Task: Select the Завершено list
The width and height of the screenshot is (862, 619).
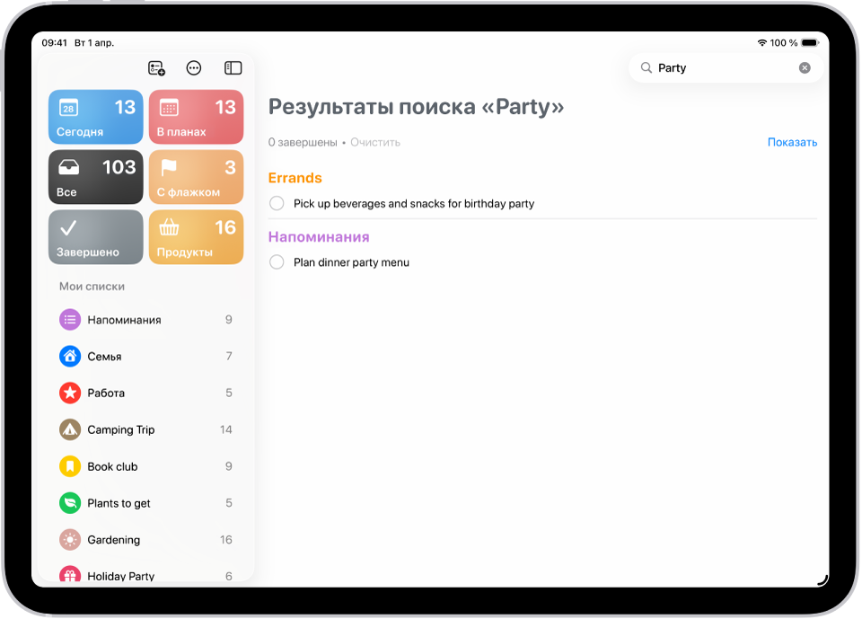Action: coord(95,237)
